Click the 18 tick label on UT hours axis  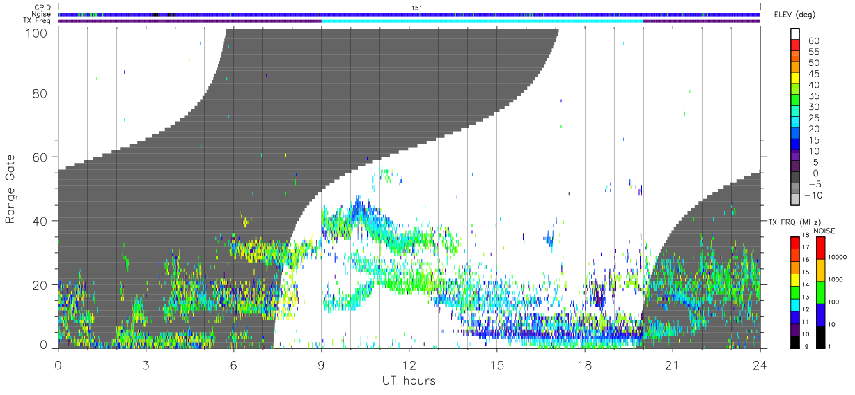point(584,365)
